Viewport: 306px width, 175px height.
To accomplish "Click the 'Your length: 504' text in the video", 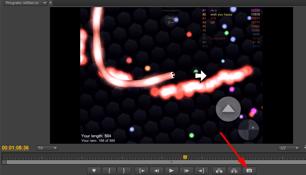I will click(x=96, y=136).
